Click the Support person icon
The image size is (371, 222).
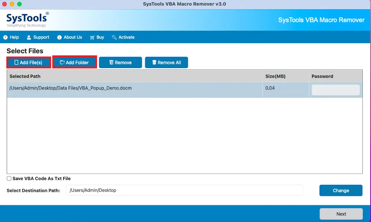pos(29,37)
